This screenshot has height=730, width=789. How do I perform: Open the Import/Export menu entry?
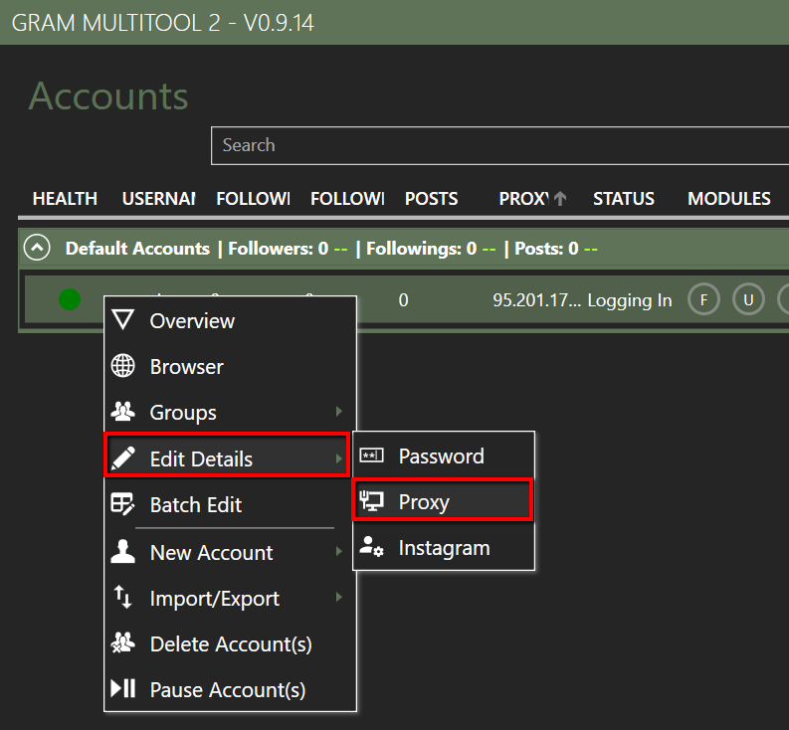coord(230,598)
